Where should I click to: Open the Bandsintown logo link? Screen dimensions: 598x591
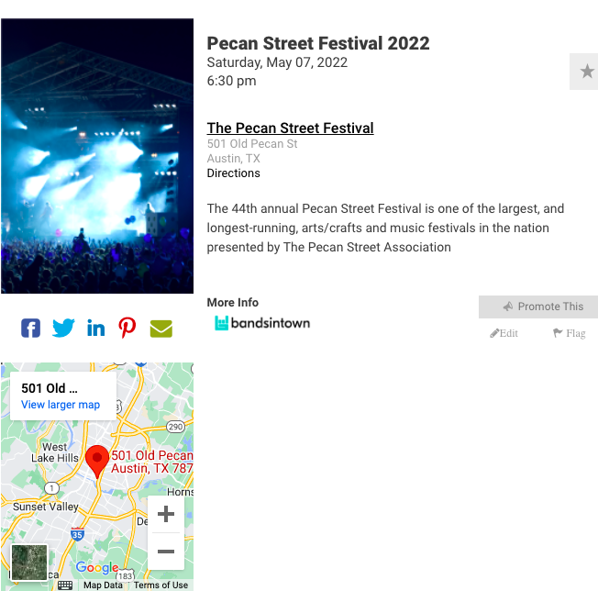coord(262,323)
